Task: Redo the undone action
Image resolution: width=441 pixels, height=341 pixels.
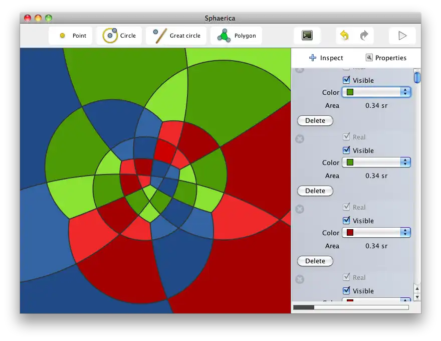Action: (x=364, y=36)
